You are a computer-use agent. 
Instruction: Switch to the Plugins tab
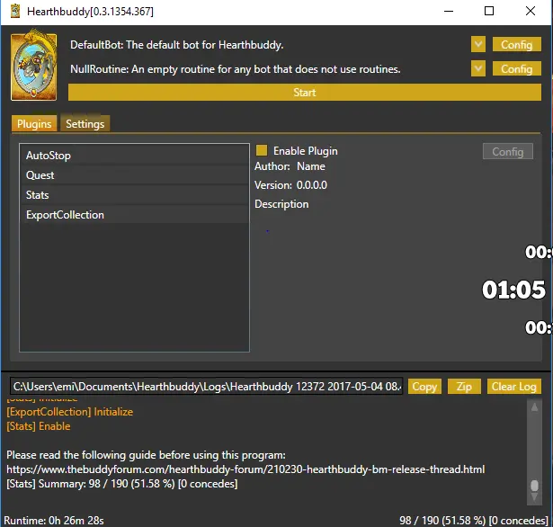(x=34, y=124)
